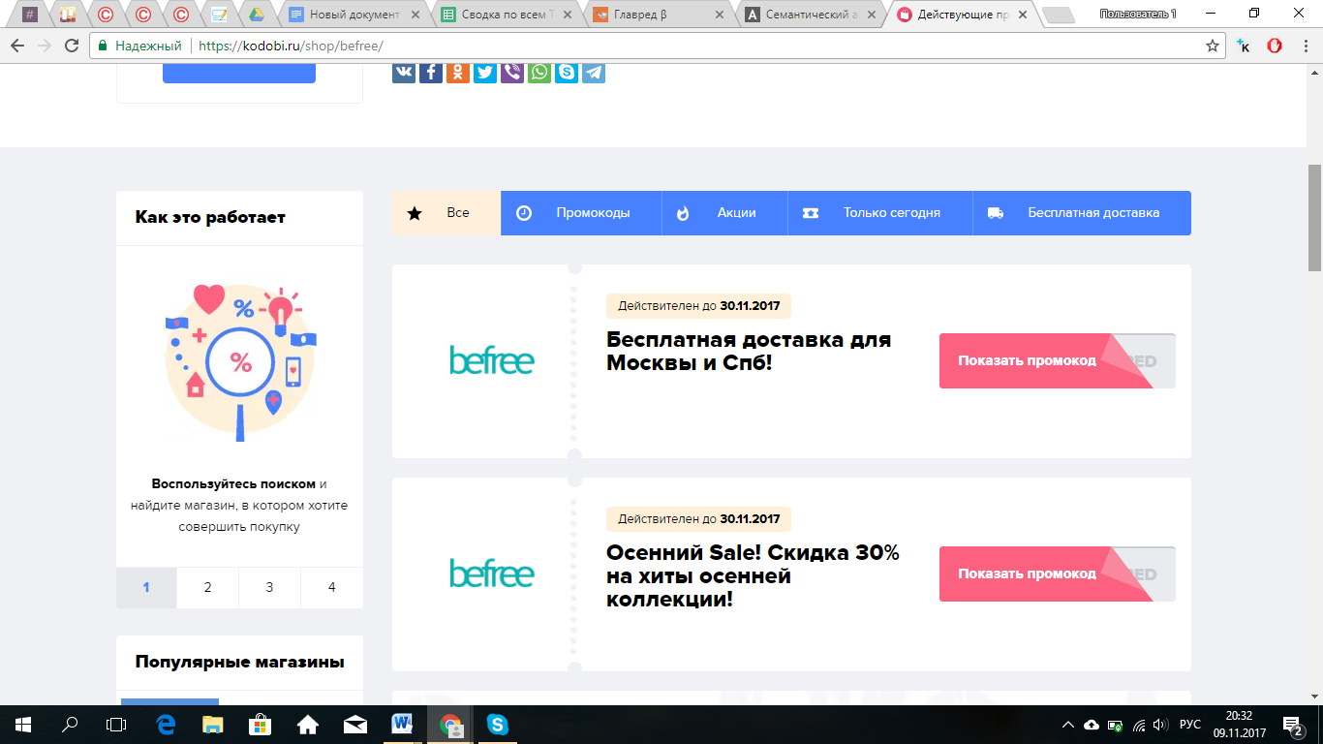Click the Viber share icon

pyautogui.click(x=512, y=72)
